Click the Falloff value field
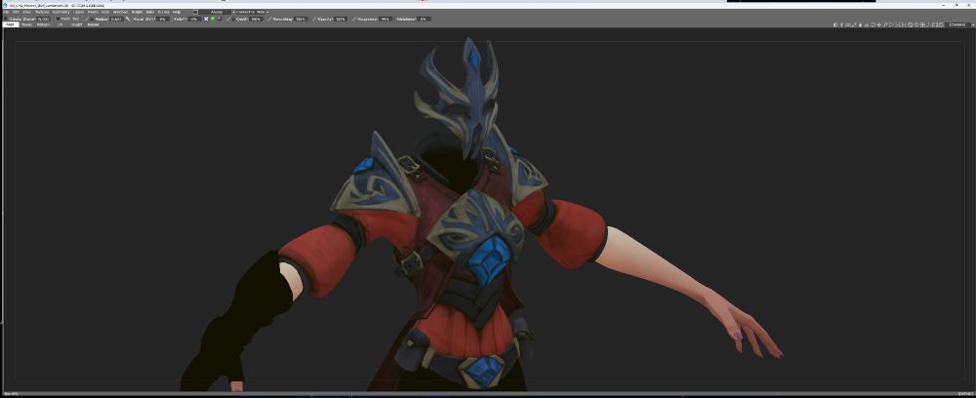This screenshot has width=976, height=398. [193, 20]
